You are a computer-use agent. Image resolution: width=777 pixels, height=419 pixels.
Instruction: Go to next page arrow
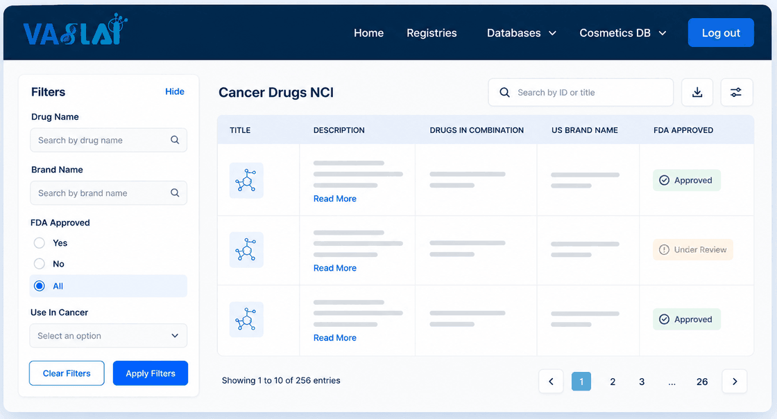tap(735, 382)
